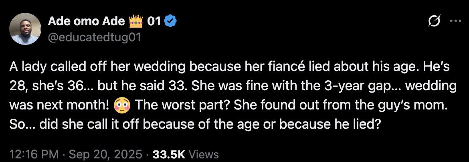Click the Views label

pos(203,154)
